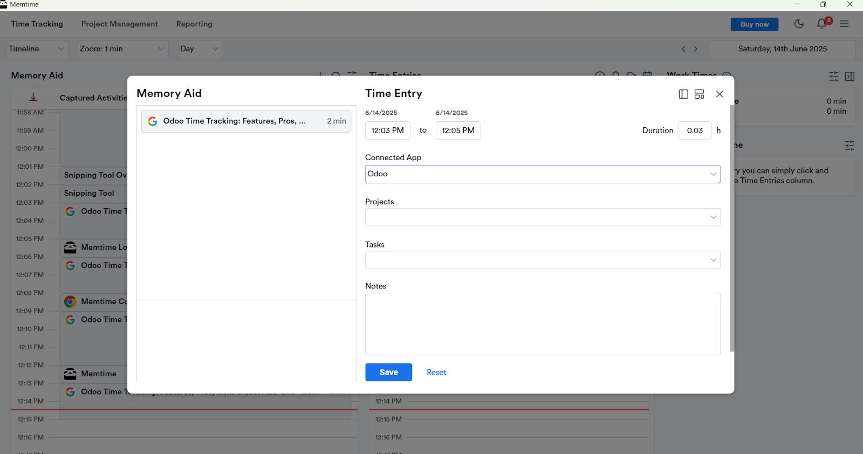Click the Saturday, 14th June 2025 date picker
The height and width of the screenshot is (454, 863).
pyautogui.click(x=782, y=49)
